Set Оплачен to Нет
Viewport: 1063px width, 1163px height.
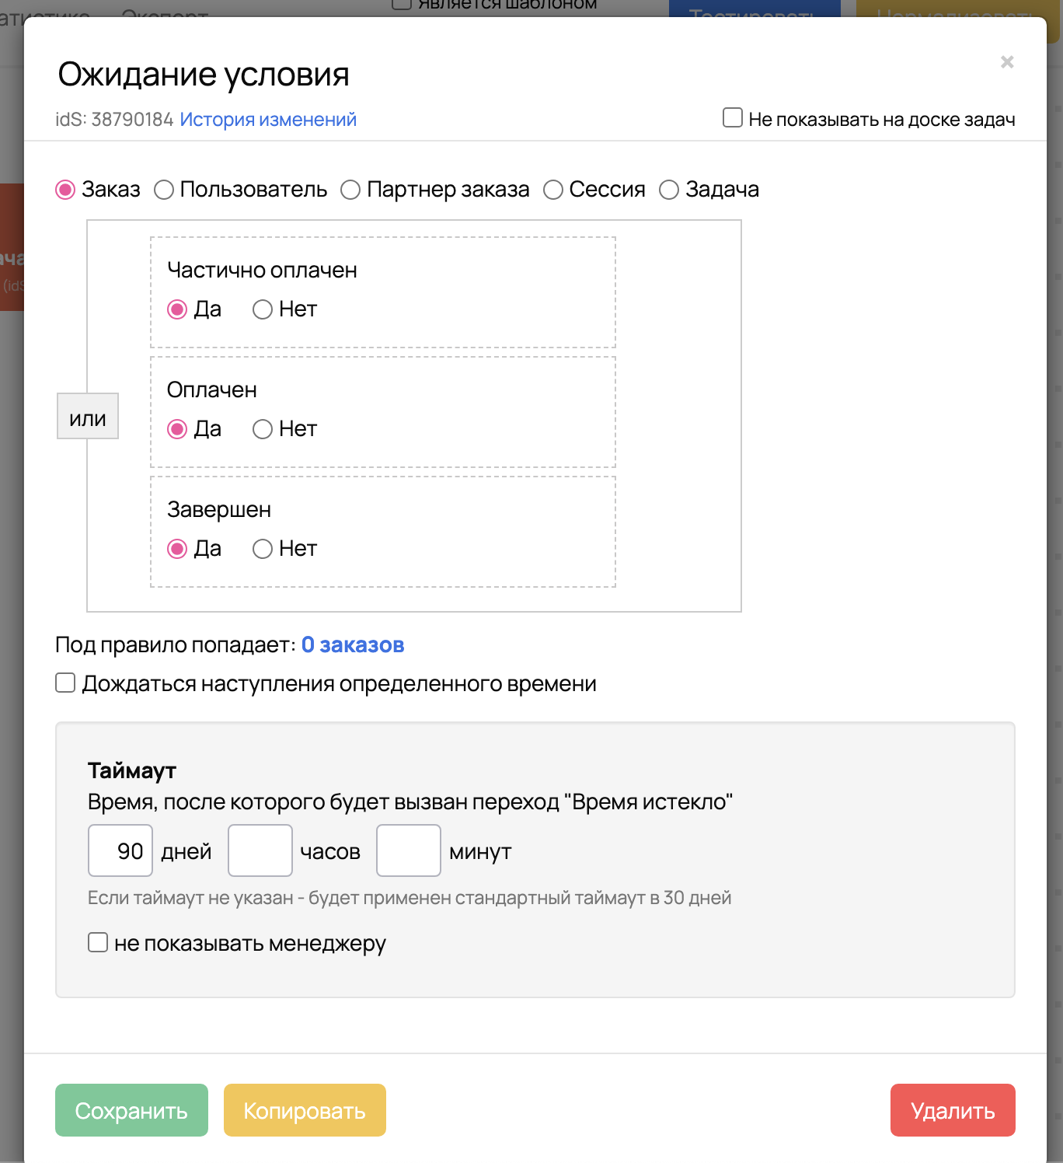point(263,429)
